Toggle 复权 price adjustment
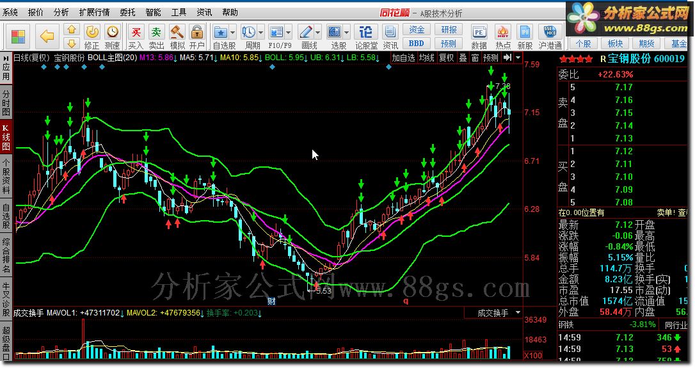 click(x=446, y=58)
